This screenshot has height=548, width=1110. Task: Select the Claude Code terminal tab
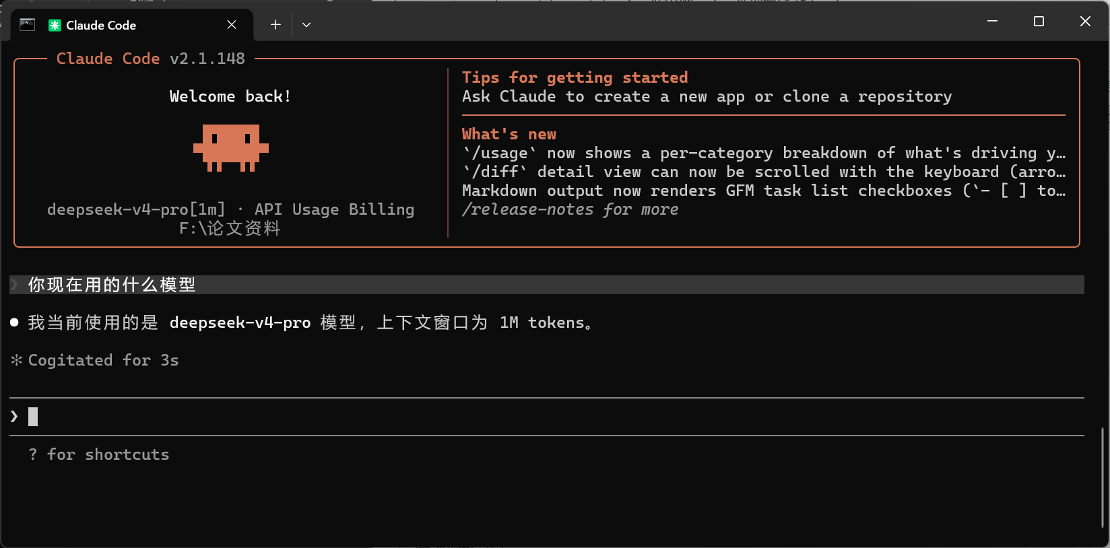click(x=133, y=25)
